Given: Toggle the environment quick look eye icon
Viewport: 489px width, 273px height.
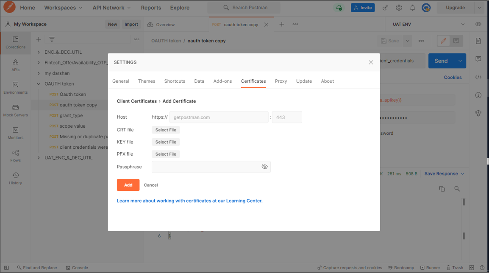Looking at the screenshot, I should tap(478, 24).
